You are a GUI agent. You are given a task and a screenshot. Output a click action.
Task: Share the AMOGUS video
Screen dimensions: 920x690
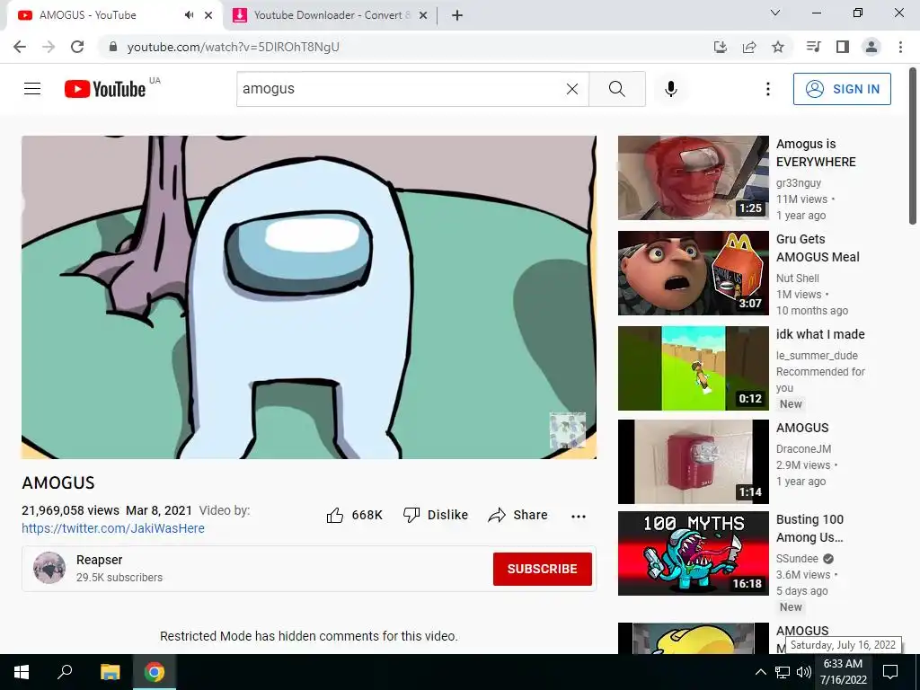(x=517, y=515)
